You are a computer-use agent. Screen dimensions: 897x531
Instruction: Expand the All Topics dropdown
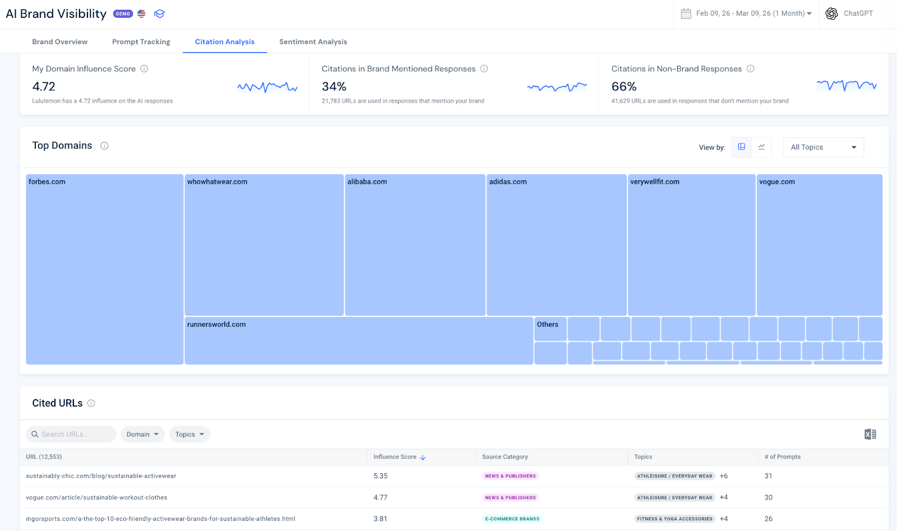click(823, 147)
